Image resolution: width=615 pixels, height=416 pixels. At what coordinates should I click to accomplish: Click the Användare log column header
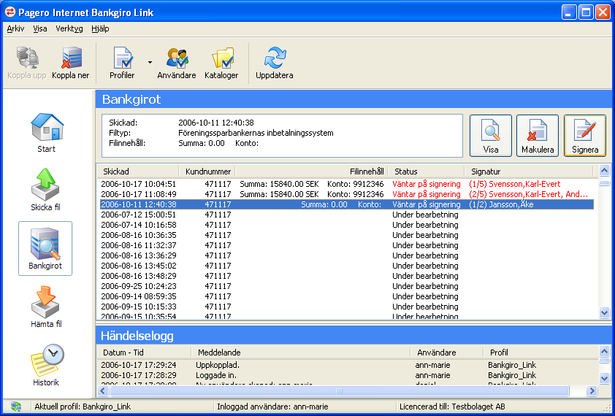pos(447,352)
